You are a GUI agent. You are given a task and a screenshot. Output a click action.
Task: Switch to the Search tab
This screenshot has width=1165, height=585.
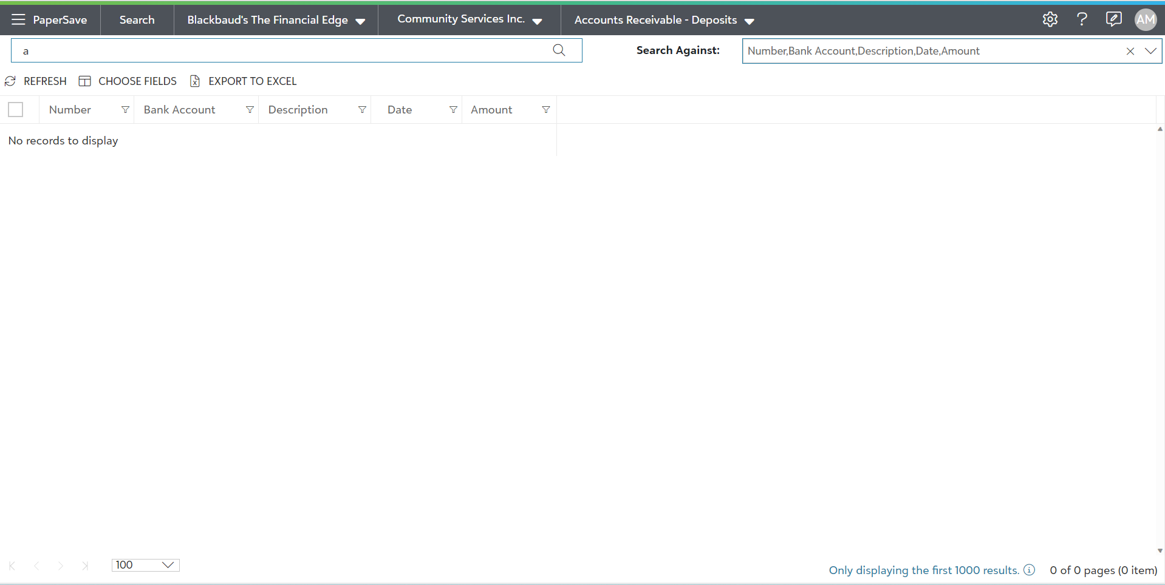pos(137,20)
